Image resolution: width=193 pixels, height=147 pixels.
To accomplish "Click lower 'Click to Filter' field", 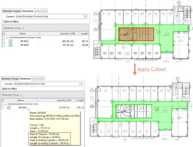I will (42, 89).
